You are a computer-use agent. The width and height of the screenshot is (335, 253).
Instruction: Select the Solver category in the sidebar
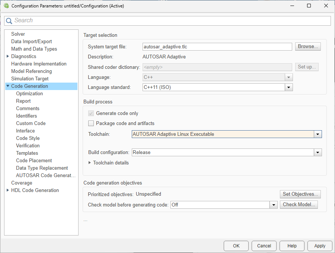[18, 34]
